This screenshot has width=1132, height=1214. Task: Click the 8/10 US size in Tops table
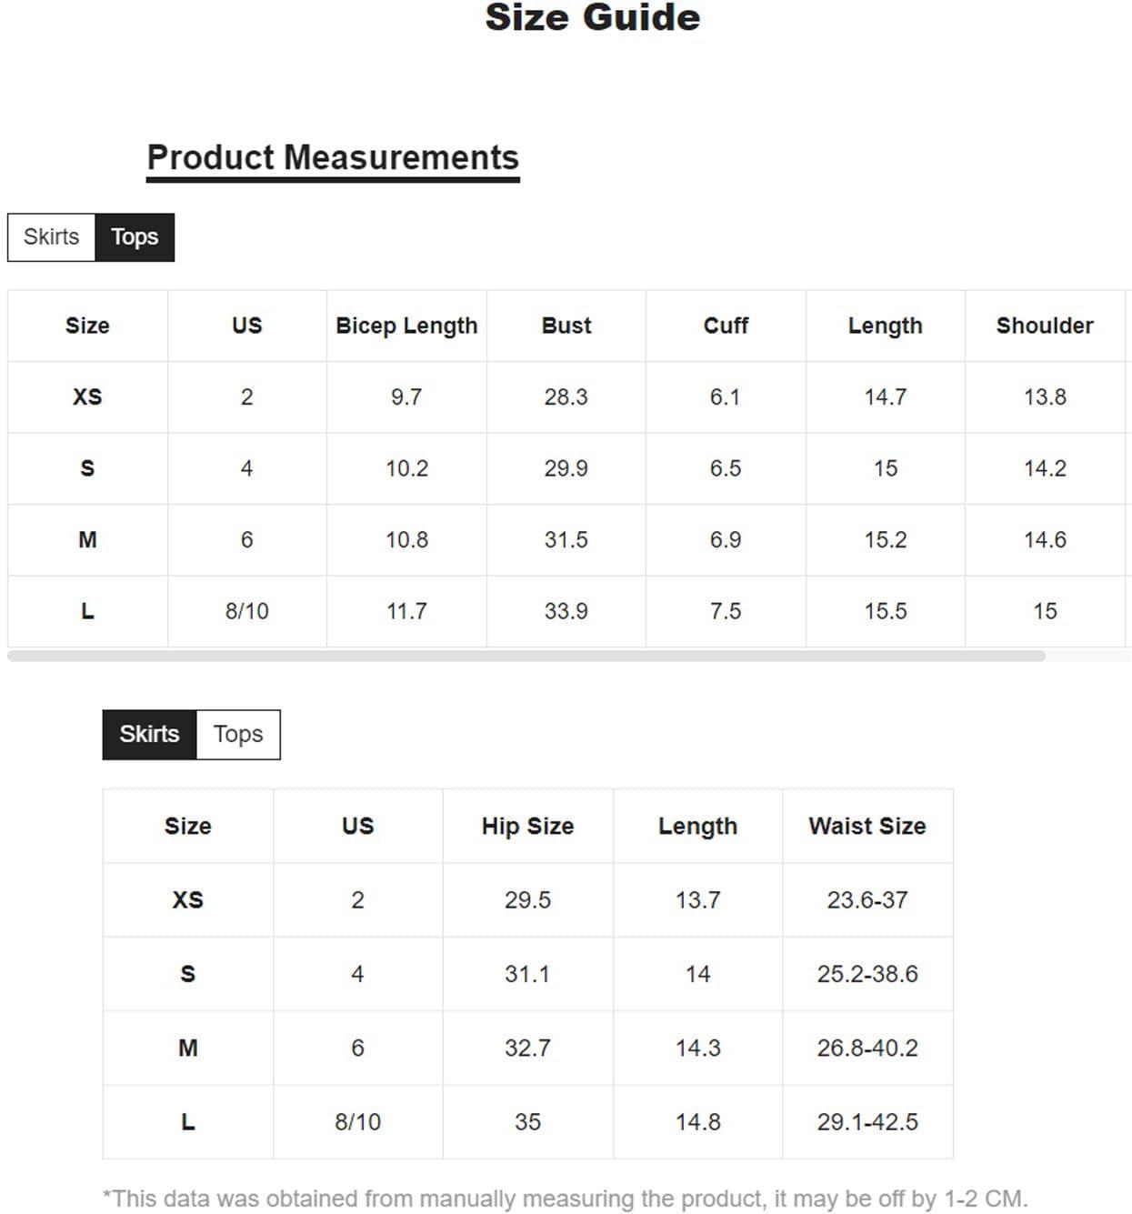[x=247, y=611]
